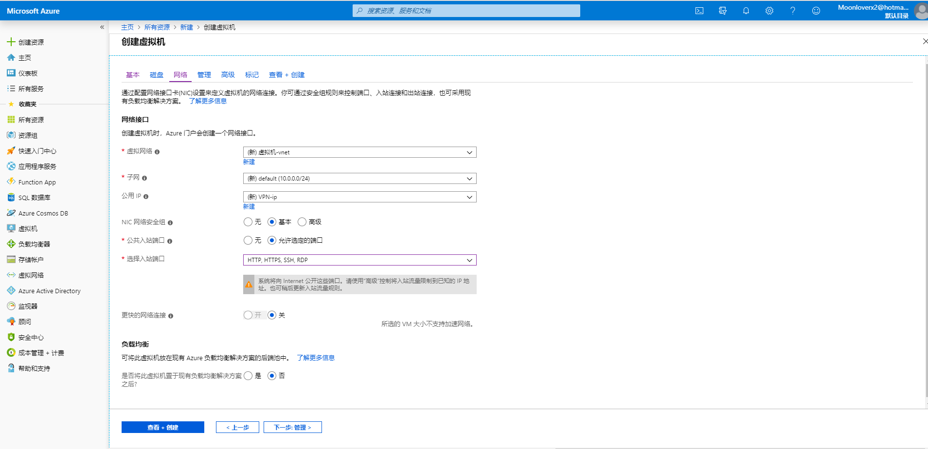
Task: Open 了解更多信息 link in 负载均衡 section
Action: (316, 358)
